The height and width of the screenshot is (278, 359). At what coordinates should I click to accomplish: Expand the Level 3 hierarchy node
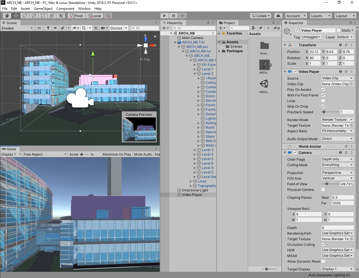point(195,150)
